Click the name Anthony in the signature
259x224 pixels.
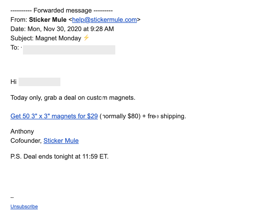click(x=22, y=131)
